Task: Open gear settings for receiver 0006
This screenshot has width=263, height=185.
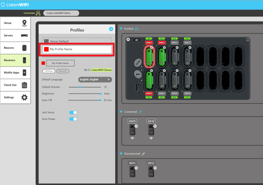Action: [x=177, y=71]
